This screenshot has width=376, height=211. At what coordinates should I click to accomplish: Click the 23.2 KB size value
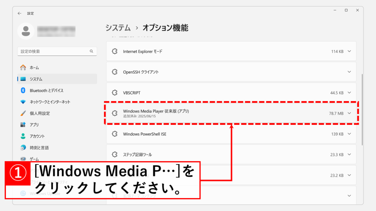[337, 175]
